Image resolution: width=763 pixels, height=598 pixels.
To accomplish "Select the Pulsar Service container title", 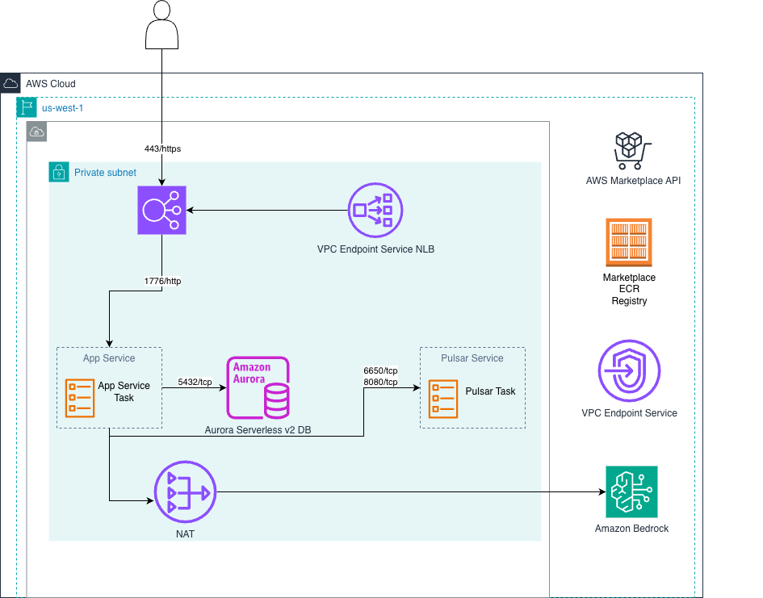I will pyautogui.click(x=472, y=358).
